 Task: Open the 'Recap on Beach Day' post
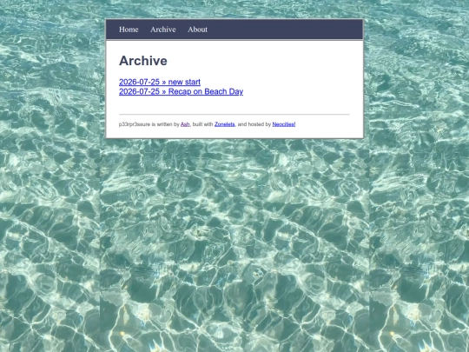click(x=181, y=91)
